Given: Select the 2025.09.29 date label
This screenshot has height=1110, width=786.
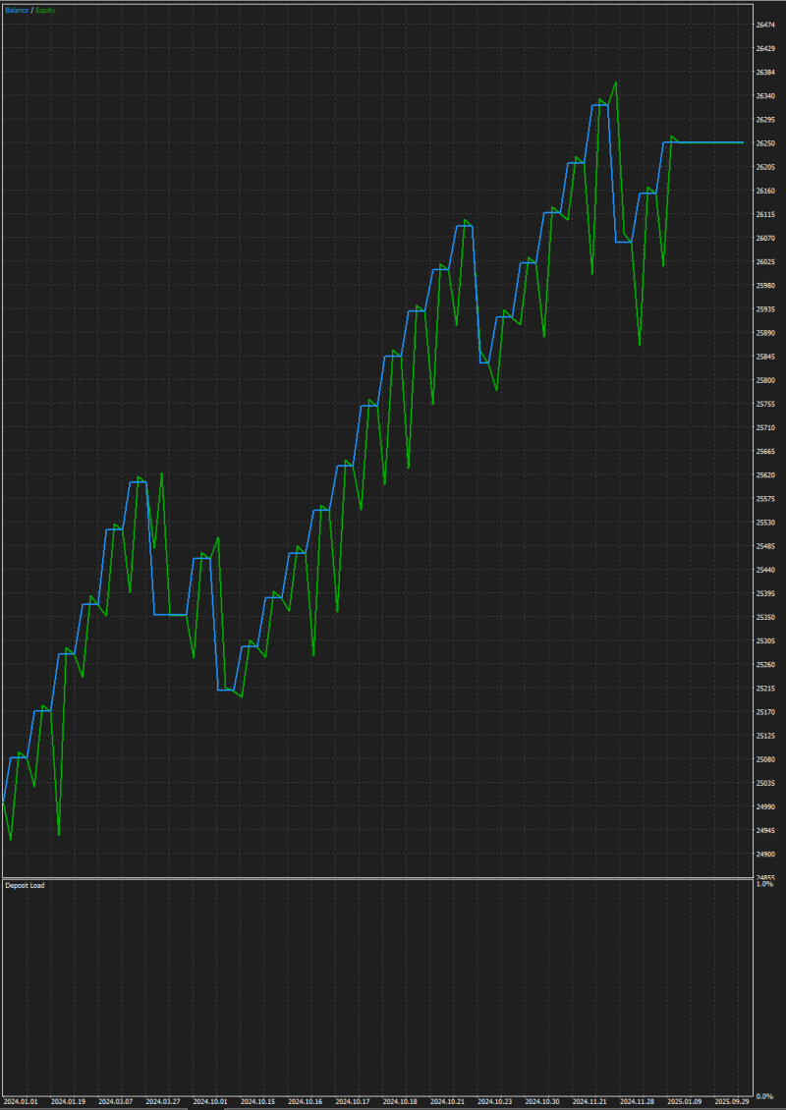Looking at the screenshot, I should coord(732,1101).
